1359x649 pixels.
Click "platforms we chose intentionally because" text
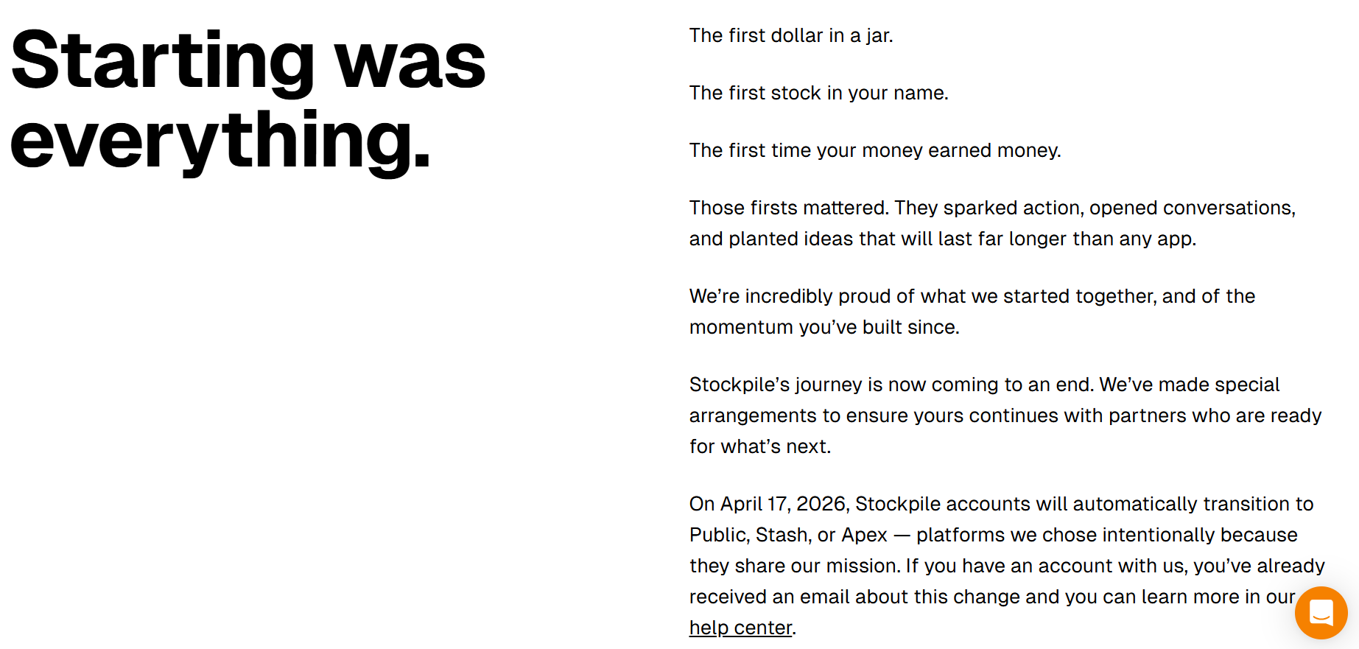1106,535
